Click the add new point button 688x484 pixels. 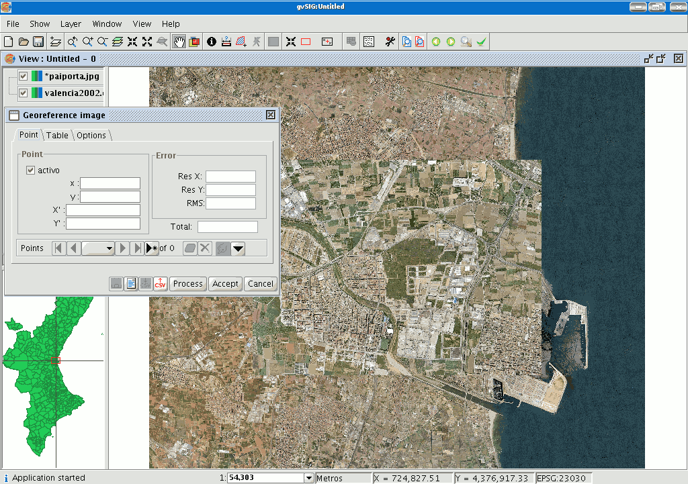click(x=152, y=248)
